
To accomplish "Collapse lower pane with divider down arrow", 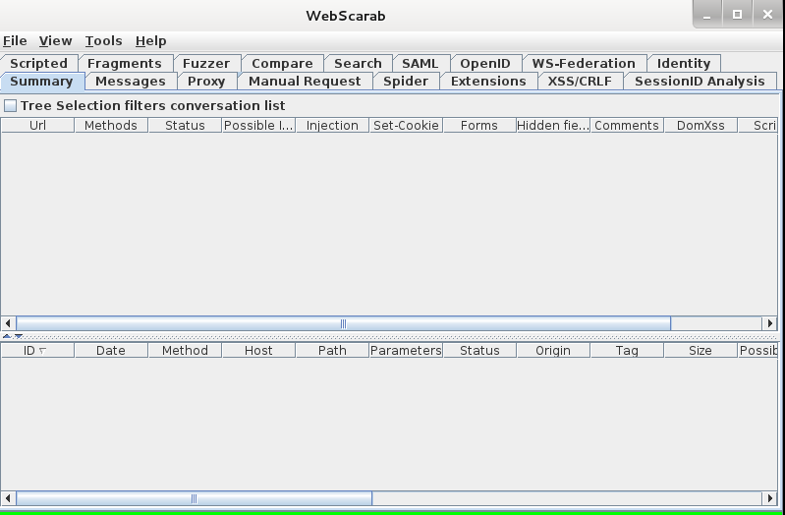I will [x=19, y=336].
